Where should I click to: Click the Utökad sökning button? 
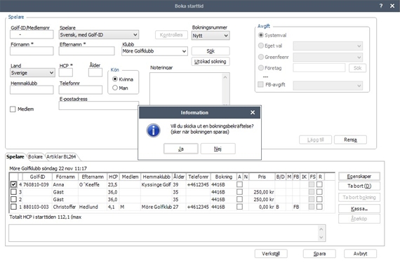pyautogui.click(x=211, y=62)
